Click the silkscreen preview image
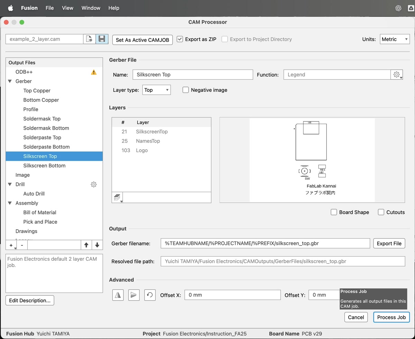The image size is (415, 339). (x=312, y=160)
